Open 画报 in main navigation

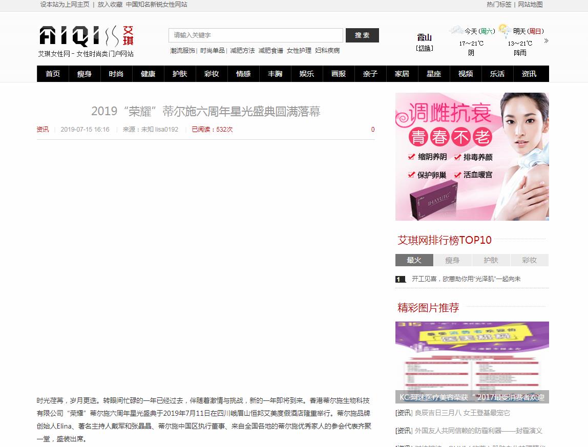339,74
